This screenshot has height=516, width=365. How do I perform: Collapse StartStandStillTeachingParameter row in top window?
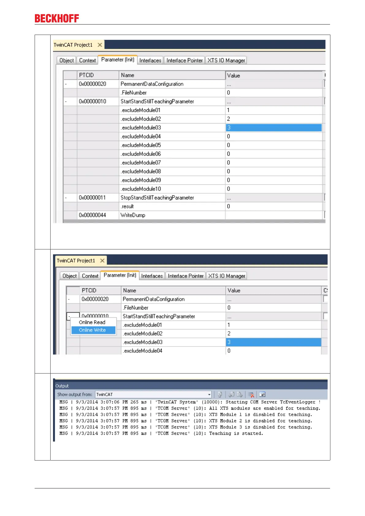coord(66,101)
